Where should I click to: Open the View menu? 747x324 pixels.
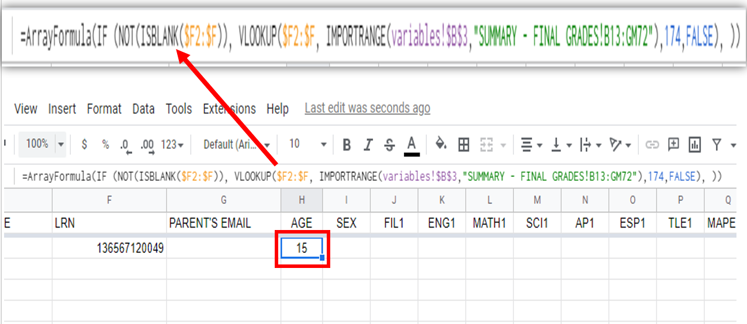pyautogui.click(x=26, y=109)
